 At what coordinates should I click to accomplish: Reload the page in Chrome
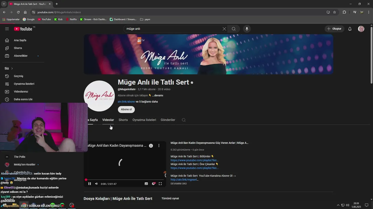[18, 12]
